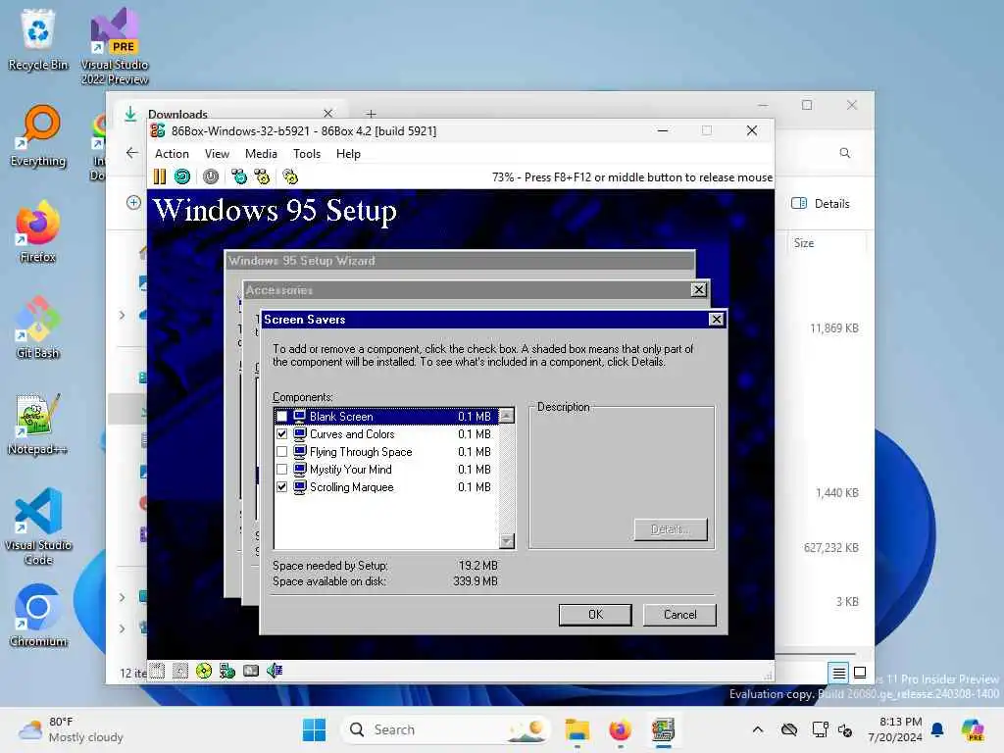The height and width of the screenshot is (753, 1004).
Task: Click first floppy drive status icon
Action: [x=158, y=671]
